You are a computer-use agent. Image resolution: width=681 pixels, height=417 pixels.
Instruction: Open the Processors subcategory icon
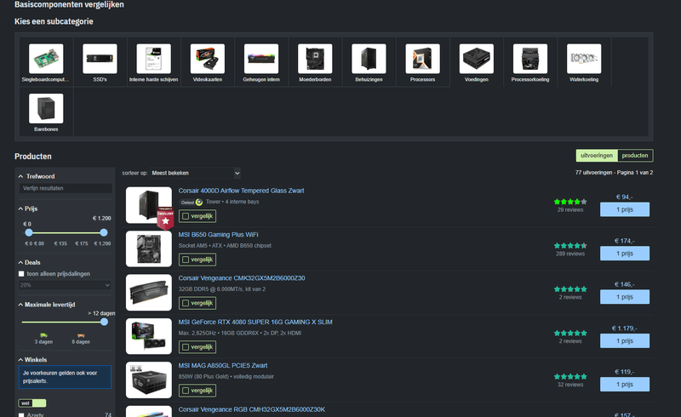point(422,59)
